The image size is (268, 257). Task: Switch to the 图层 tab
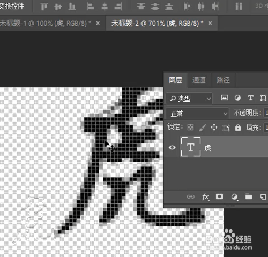(175, 80)
